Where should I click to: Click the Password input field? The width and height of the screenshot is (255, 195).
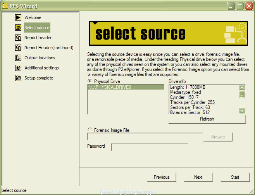tap(149, 147)
